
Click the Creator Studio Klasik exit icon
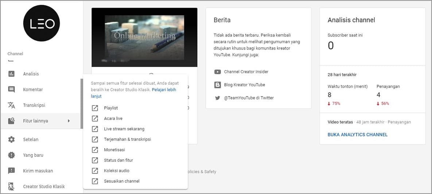coord(12,186)
